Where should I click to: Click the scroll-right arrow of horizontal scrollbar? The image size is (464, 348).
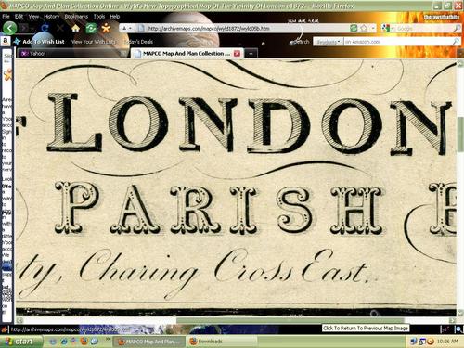click(453, 320)
